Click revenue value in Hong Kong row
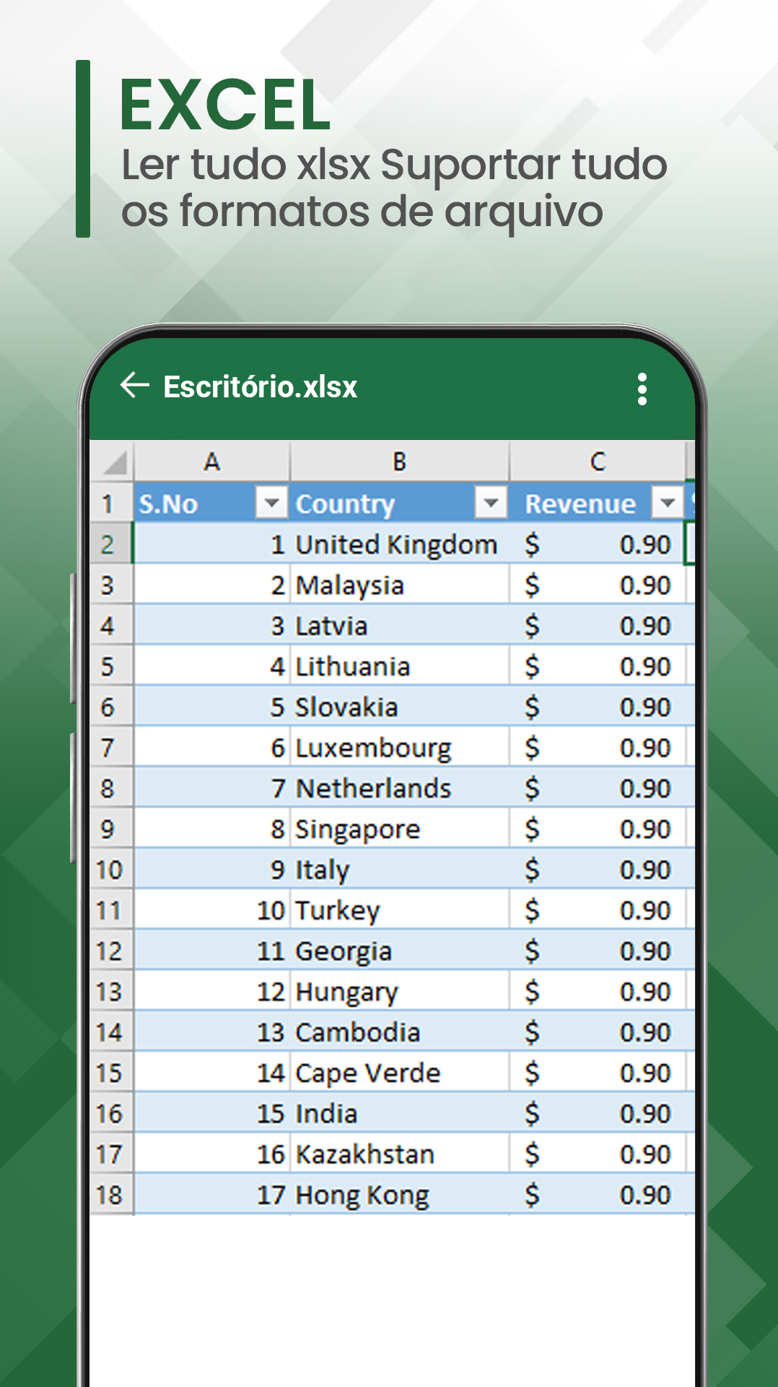This screenshot has width=778, height=1387. coord(598,1194)
